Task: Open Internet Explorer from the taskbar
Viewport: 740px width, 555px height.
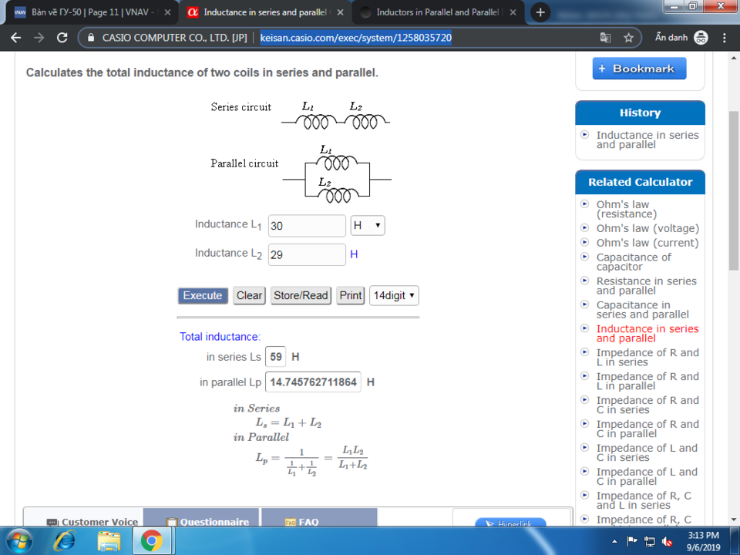Action: (64, 541)
